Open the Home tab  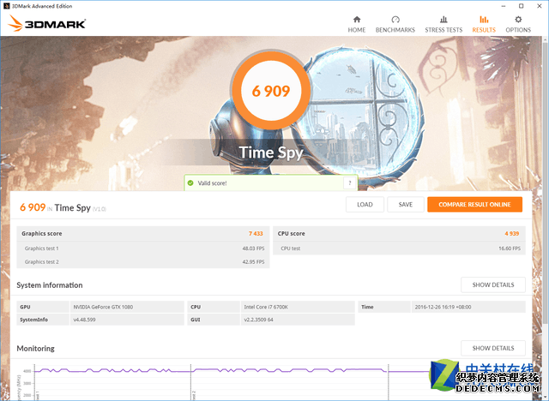(357, 25)
